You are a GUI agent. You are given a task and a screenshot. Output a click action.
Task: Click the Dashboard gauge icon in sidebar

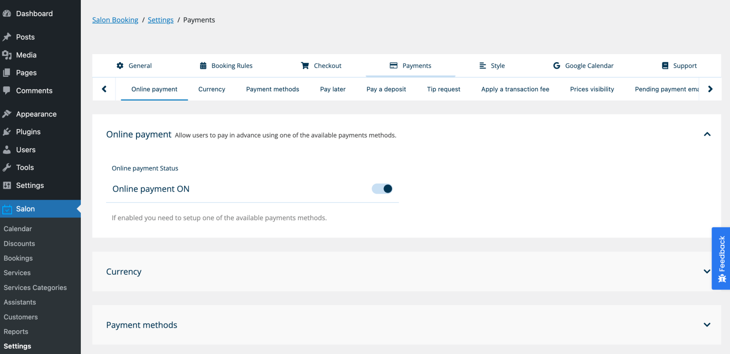7,14
